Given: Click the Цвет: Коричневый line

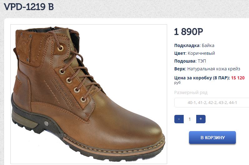Looking at the screenshot, I should 194,53.
